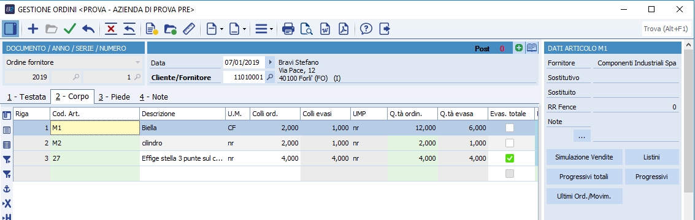The height and width of the screenshot is (220, 695).
Task: Click the help question mark icon
Action: pyautogui.click(x=366, y=29)
